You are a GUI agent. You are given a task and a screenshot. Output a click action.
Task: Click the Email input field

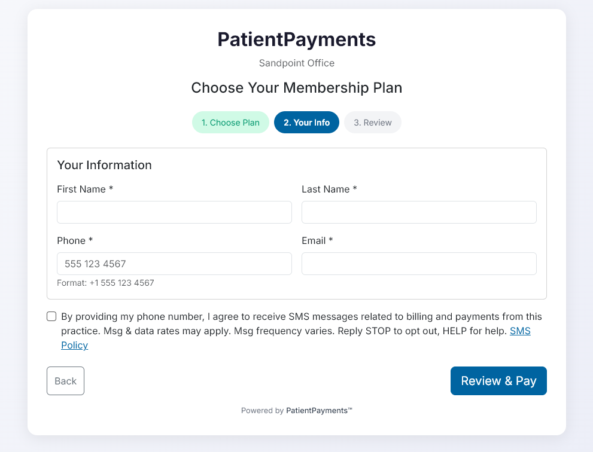pyautogui.click(x=419, y=264)
